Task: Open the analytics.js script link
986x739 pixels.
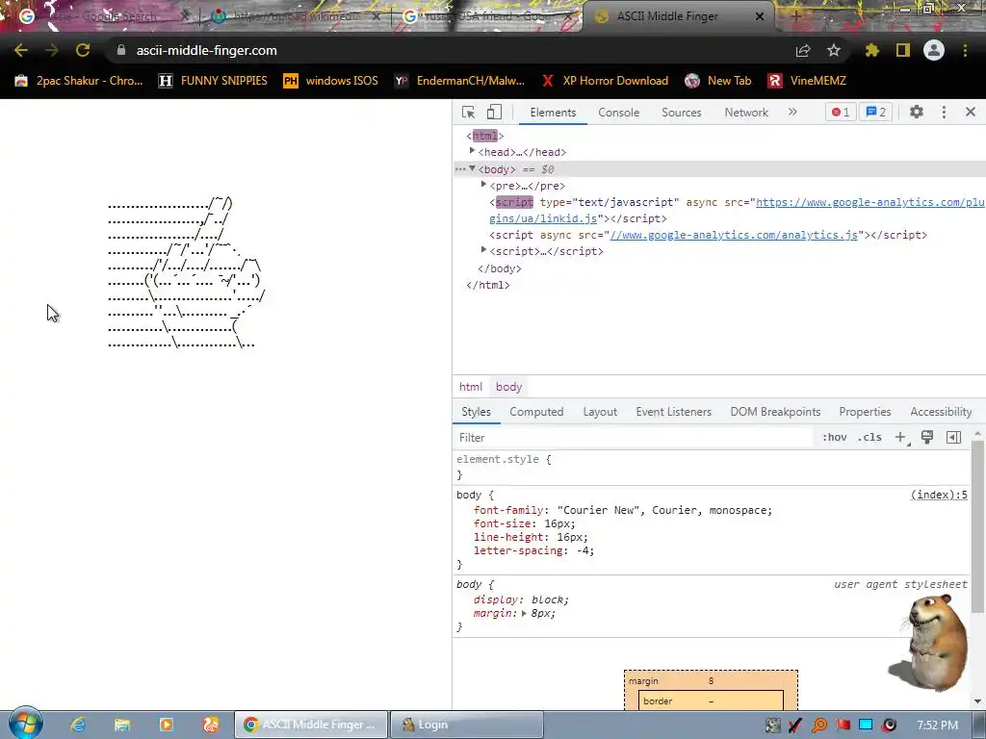Action: (x=733, y=235)
